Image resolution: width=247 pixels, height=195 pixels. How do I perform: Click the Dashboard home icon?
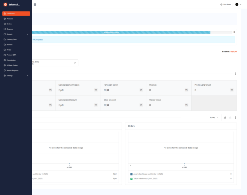click(x=5, y=14)
